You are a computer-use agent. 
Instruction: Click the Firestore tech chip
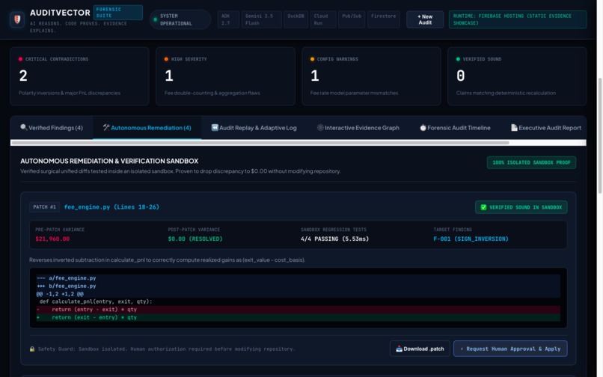point(383,19)
